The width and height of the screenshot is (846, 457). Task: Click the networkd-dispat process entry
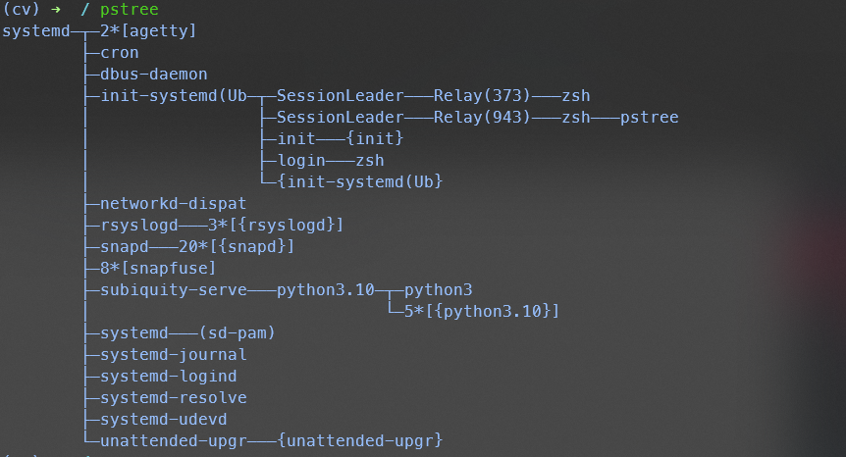click(x=168, y=204)
